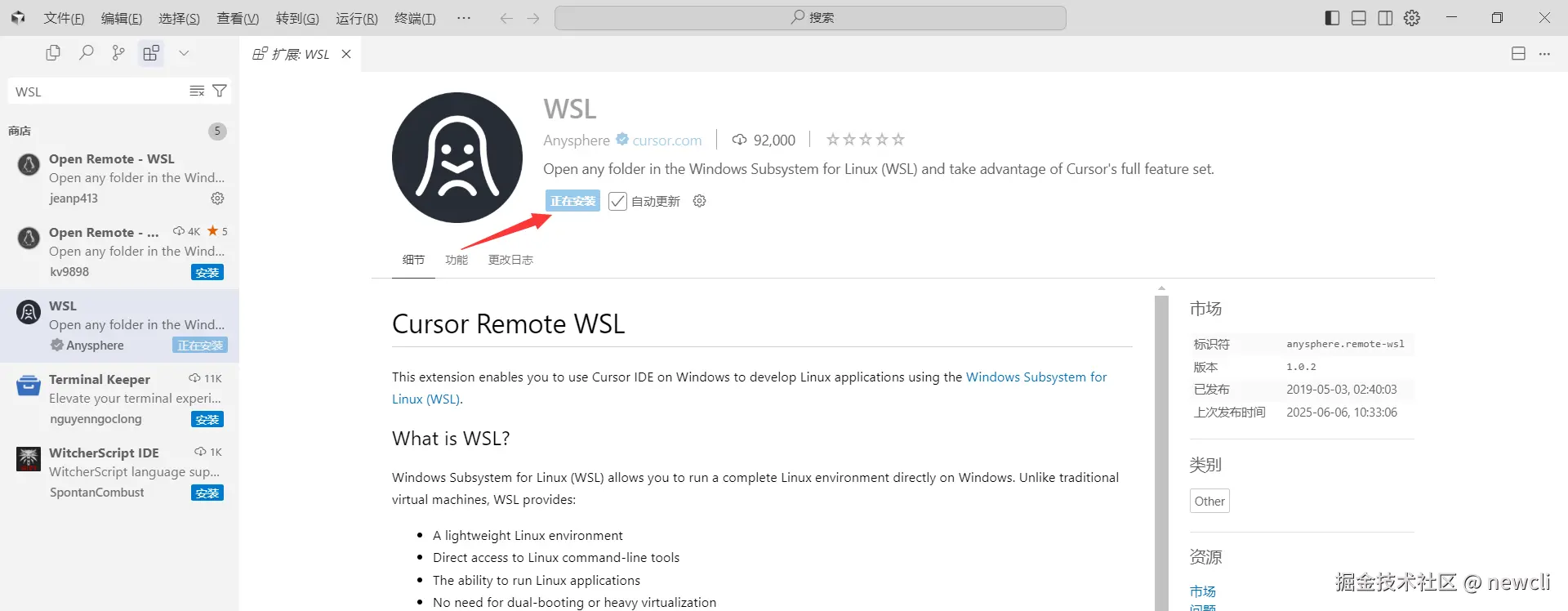Switch to the 细节 tab

coord(413,260)
